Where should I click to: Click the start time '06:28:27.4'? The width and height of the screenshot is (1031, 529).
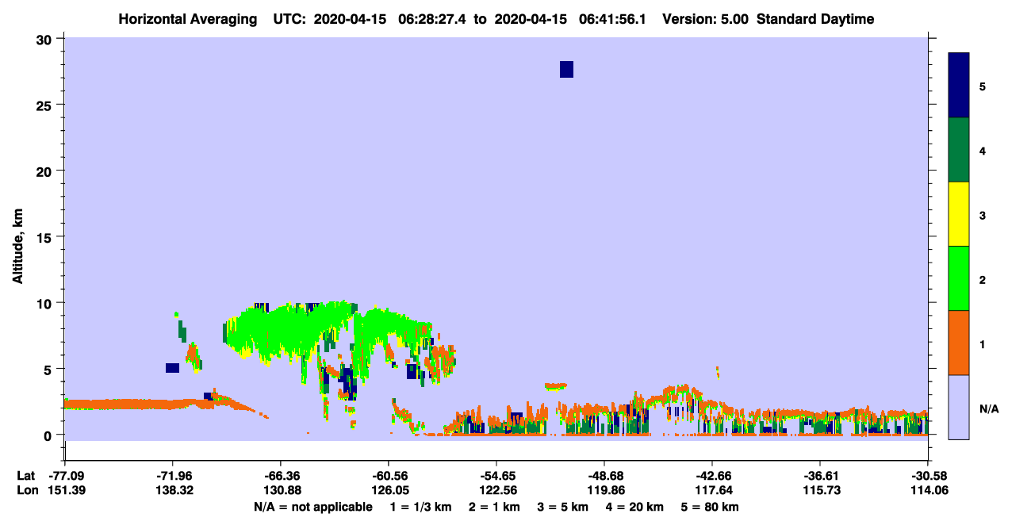click(x=431, y=19)
